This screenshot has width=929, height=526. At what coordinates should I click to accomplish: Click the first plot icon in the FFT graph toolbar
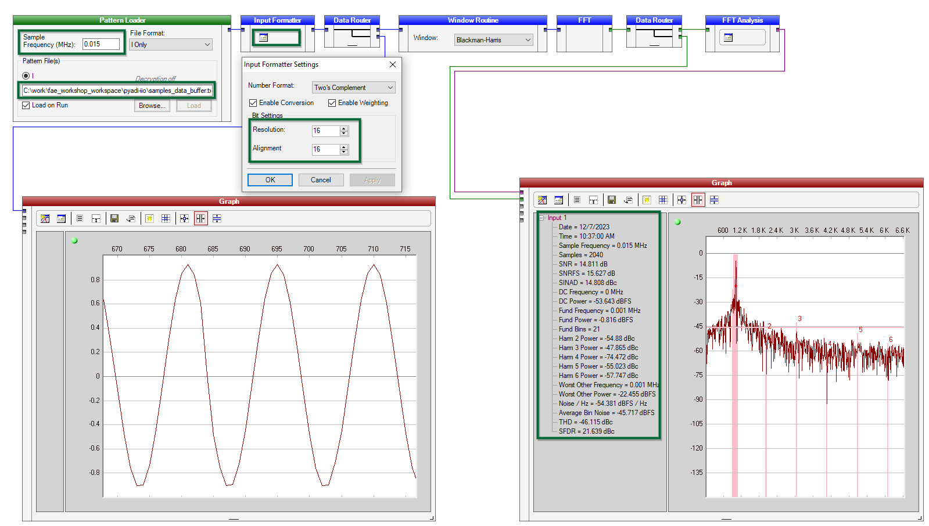(542, 200)
